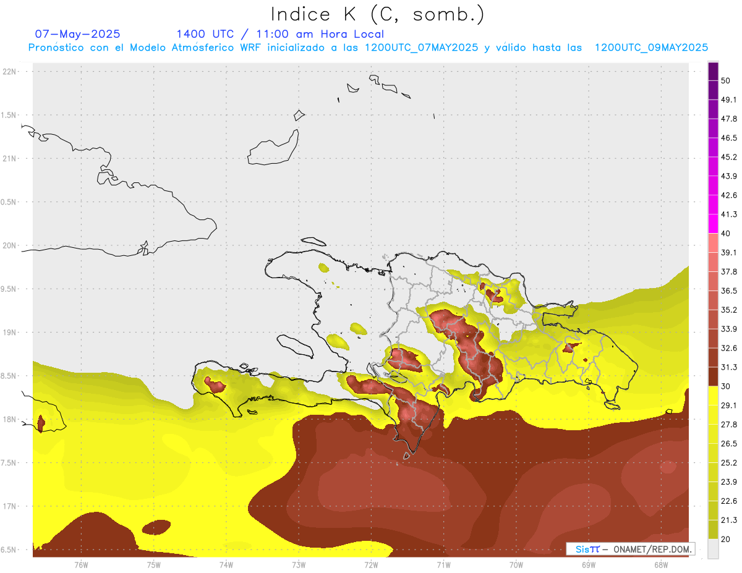Click the "41.3" legend value
This screenshot has width=742, height=573.
click(729, 214)
